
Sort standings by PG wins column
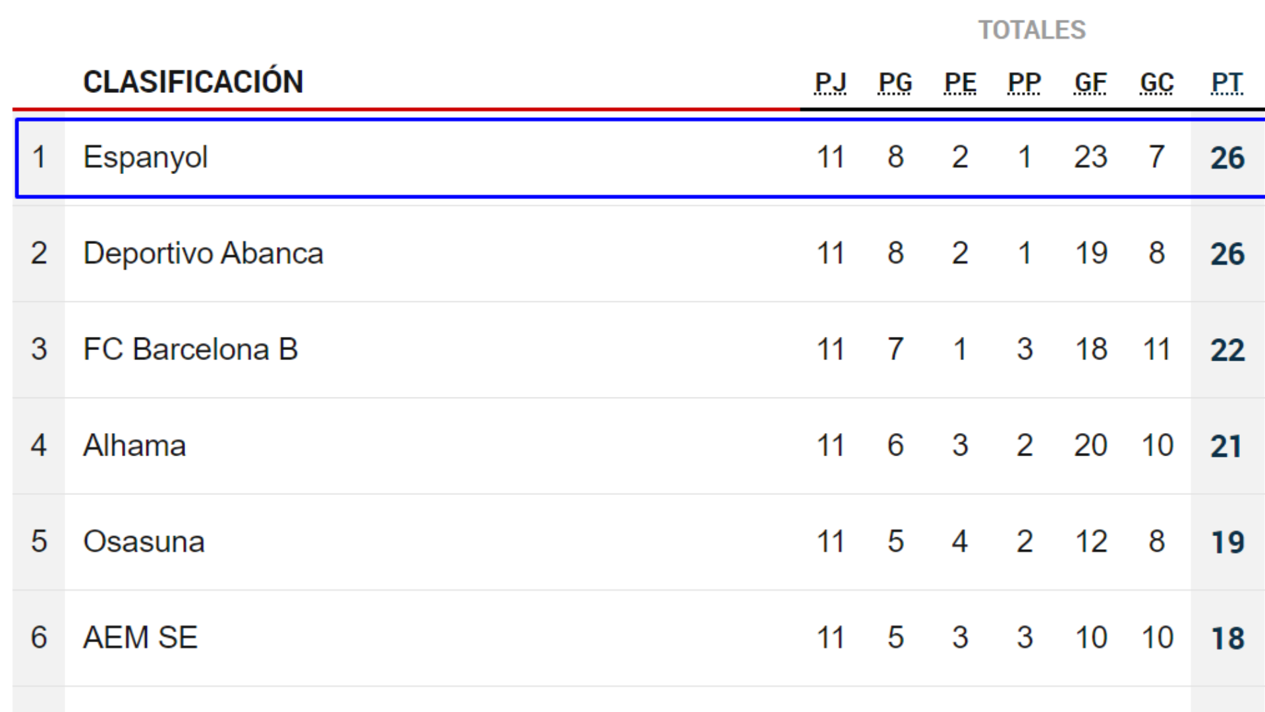895,82
